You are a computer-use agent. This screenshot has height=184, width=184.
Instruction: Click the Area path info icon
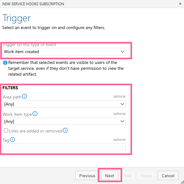pos(24,96)
